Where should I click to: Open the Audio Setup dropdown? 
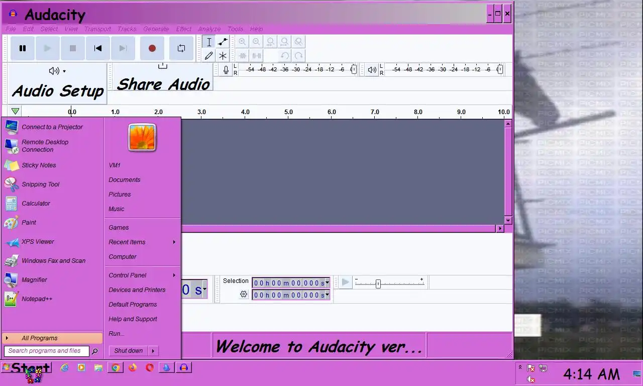tap(58, 83)
